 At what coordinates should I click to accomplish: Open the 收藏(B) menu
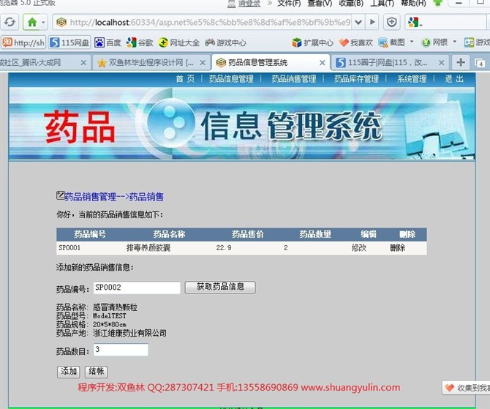[351, 3]
